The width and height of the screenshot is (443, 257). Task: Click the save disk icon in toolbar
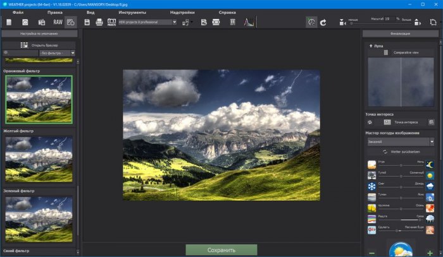tap(86, 22)
